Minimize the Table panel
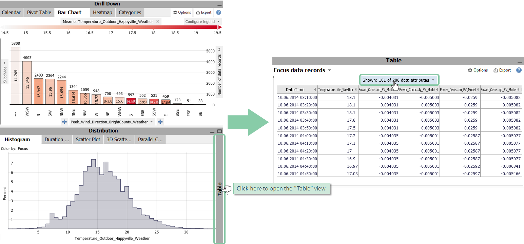The width and height of the screenshot is (524, 244). pos(520,62)
